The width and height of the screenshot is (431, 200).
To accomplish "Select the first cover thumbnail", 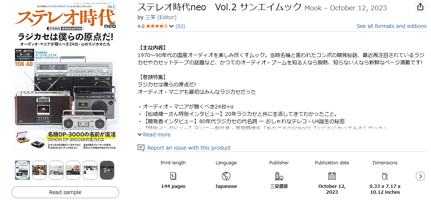I will 22,170.
